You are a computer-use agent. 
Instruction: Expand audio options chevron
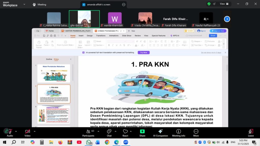tap(16, 131)
